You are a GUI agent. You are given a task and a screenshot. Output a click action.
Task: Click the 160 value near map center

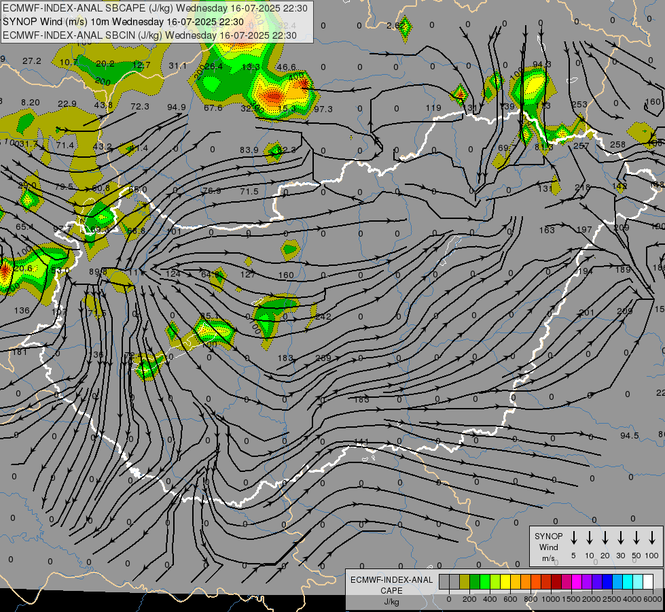pos(286,275)
